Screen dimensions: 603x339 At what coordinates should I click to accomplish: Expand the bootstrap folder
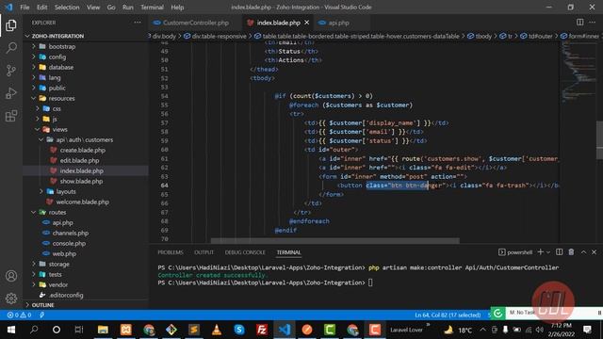click(x=61, y=46)
